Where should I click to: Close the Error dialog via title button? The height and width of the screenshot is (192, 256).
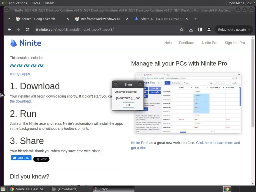pos(140,84)
